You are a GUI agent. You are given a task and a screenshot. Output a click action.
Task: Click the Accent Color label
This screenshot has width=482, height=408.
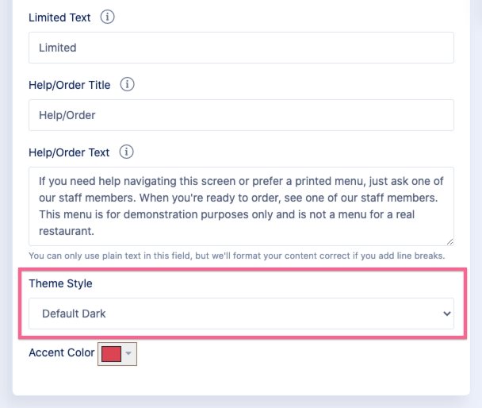click(61, 352)
